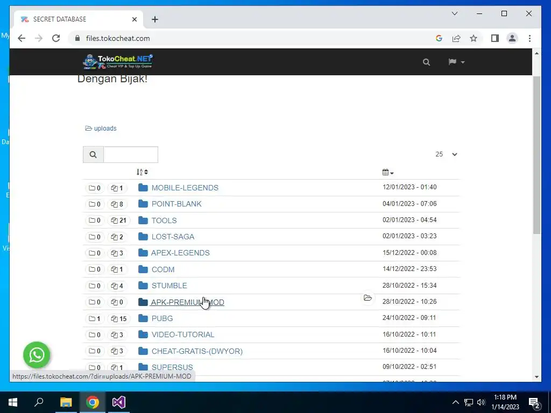Click the folder icon beside POINT-BLANK
Screen dimensions: 551x413
click(x=143, y=204)
